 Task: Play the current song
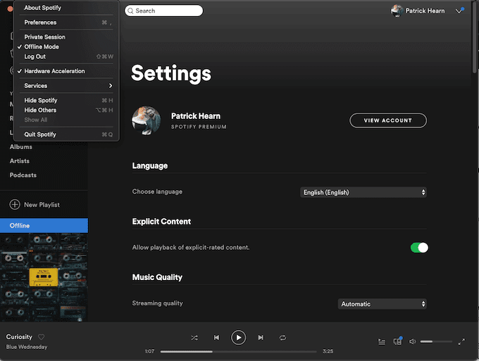pos(238,338)
